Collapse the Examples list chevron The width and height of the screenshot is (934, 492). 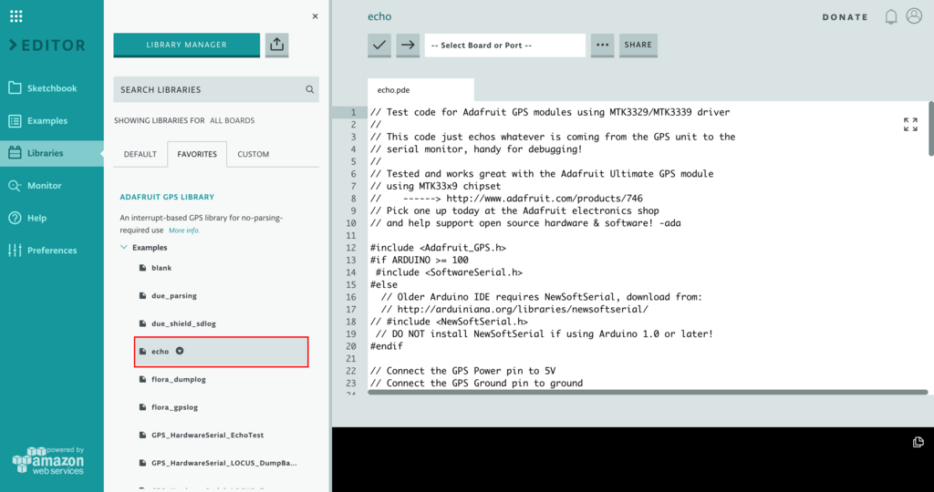[x=124, y=247]
